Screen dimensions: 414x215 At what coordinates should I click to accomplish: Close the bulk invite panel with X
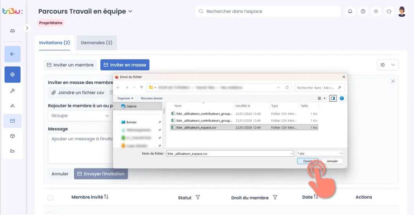click(x=393, y=81)
